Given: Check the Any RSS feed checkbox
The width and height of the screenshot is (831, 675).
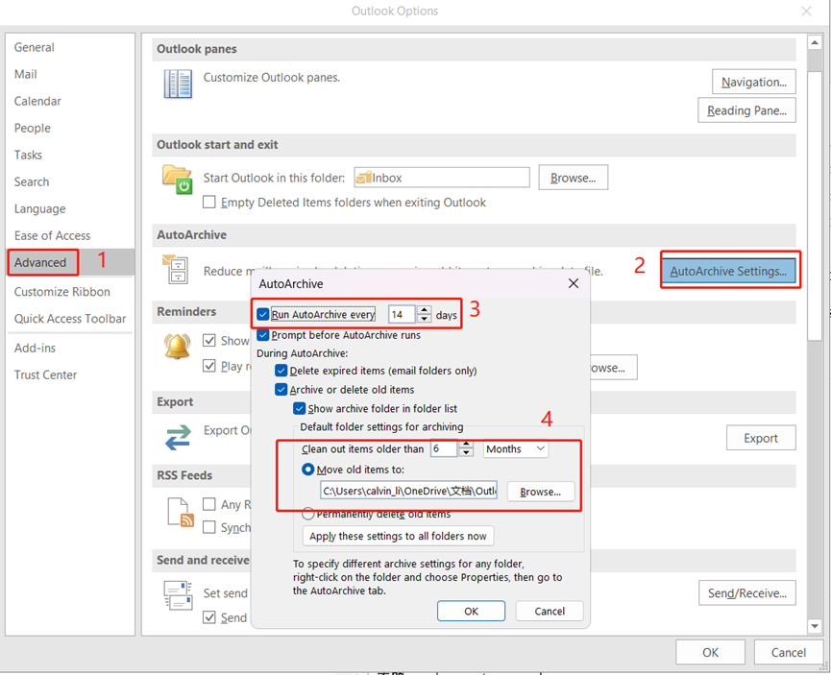Looking at the screenshot, I should point(209,504).
